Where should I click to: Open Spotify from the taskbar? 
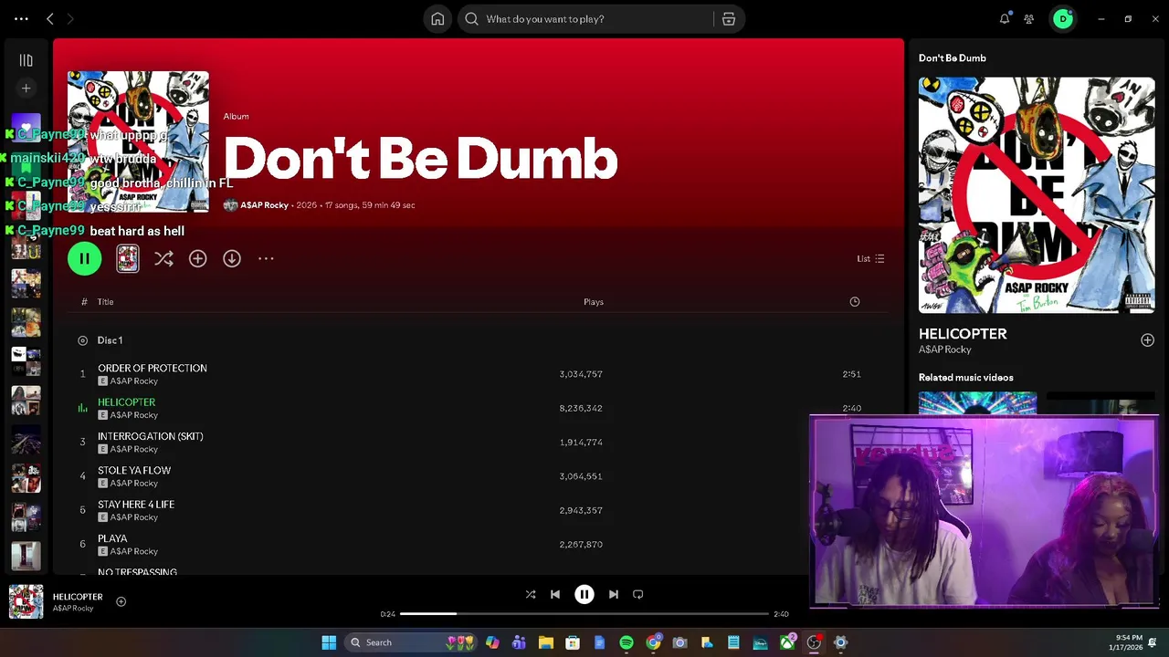[x=627, y=642]
